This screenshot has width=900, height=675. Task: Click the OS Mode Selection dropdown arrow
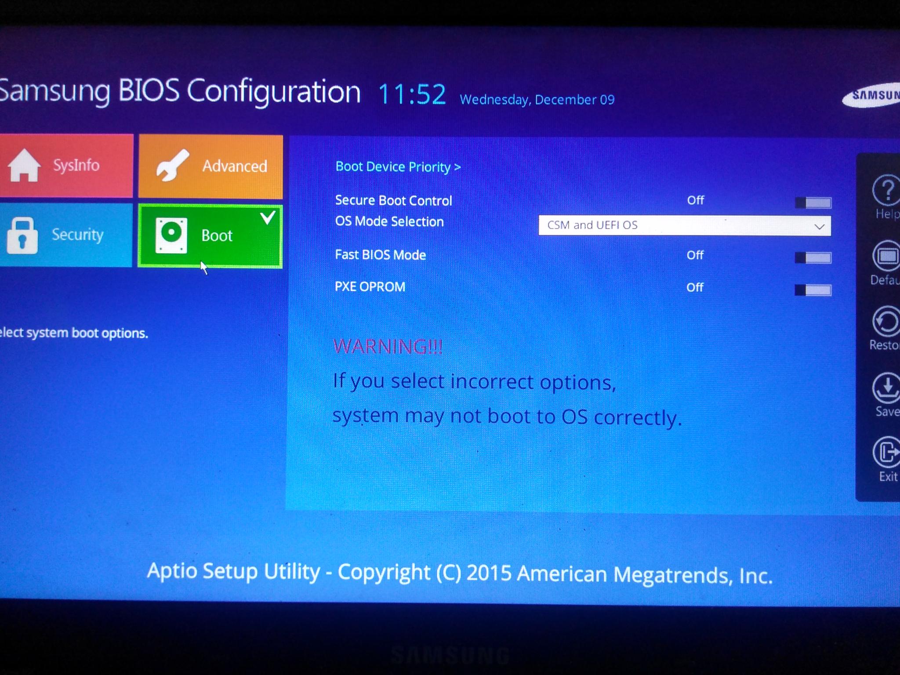coord(819,227)
